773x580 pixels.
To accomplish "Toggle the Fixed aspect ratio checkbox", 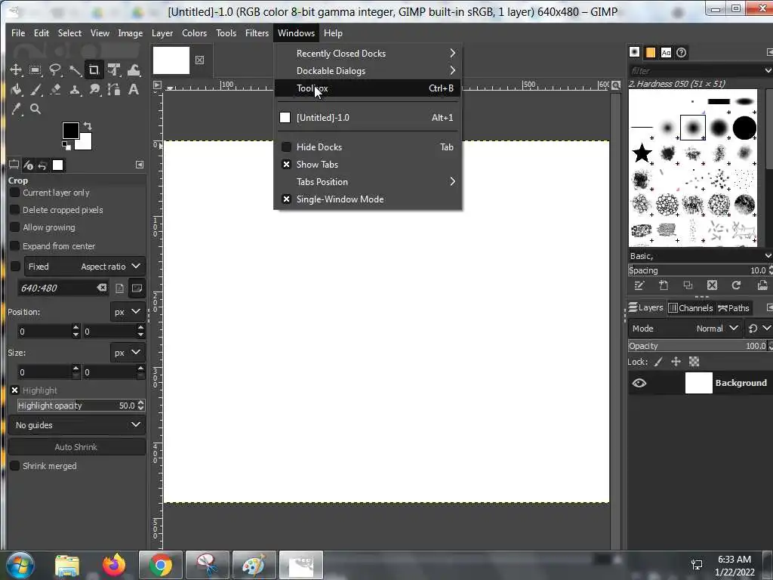I will pyautogui.click(x=15, y=267).
